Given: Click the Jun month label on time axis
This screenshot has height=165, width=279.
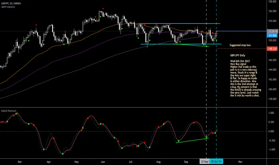Looking at the screenshot, I should (103, 162).
